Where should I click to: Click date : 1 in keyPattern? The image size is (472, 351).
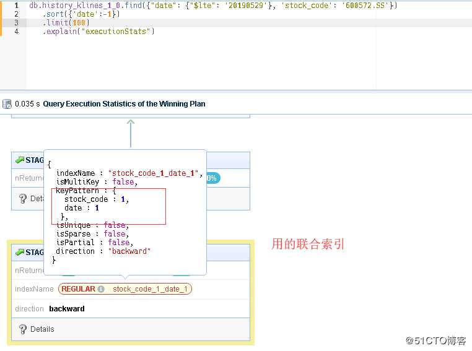(82, 208)
